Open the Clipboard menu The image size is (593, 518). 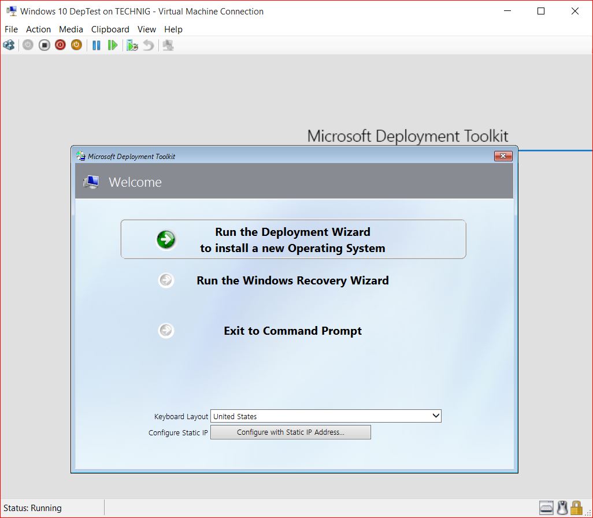click(x=110, y=29)
